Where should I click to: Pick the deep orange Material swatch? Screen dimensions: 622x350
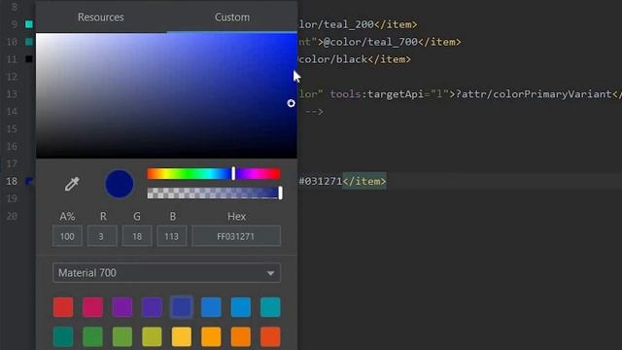click(x=270, y=336)
